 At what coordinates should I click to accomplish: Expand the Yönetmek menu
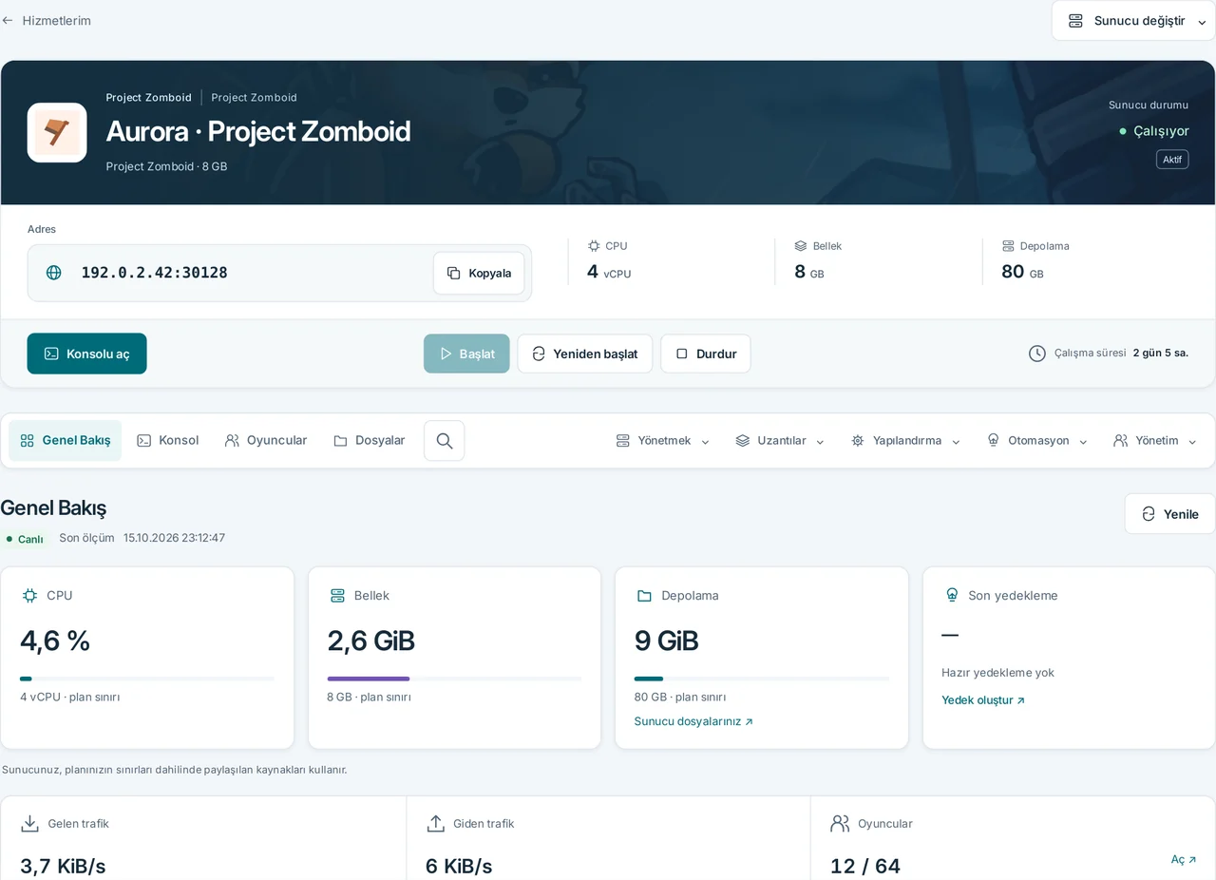pyautogui.click(x=662, y=441)
